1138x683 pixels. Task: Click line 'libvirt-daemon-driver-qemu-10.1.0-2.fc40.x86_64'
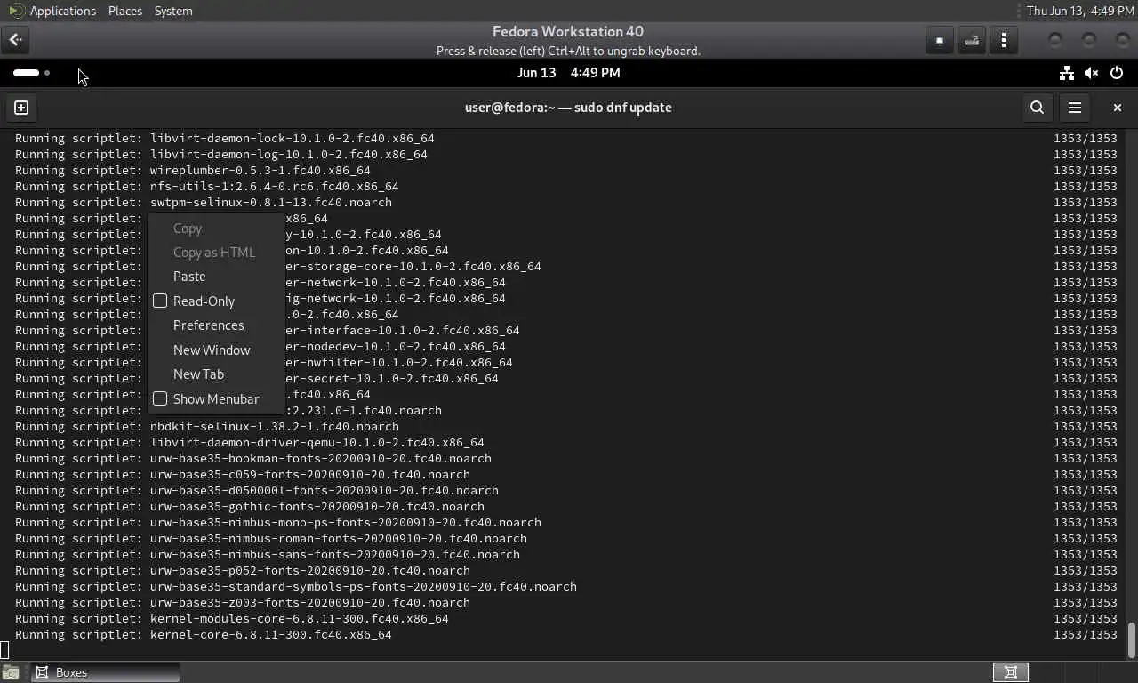coord(317,443)
